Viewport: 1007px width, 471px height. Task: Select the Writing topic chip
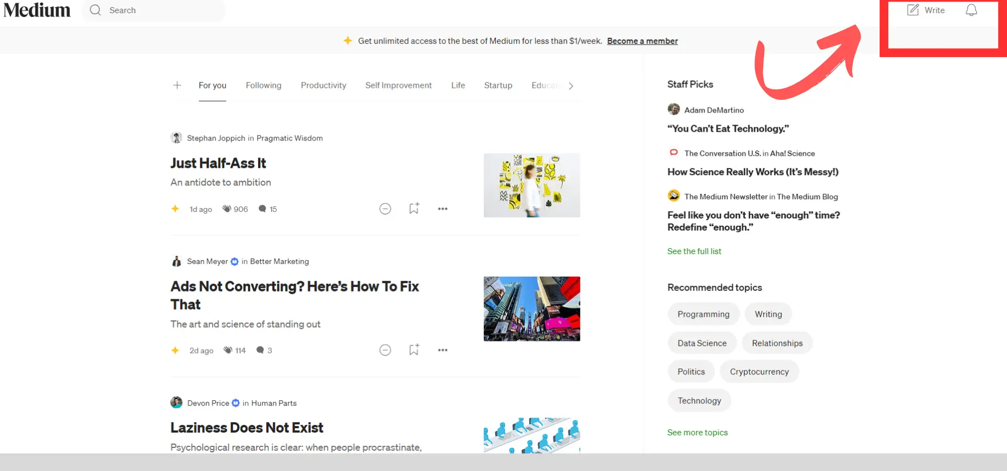[x=768, y=314]
